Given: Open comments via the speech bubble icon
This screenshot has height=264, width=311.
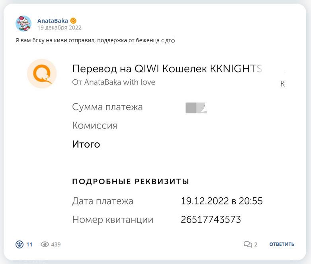Looking at the screenshot, I should [x=248, y=244].
